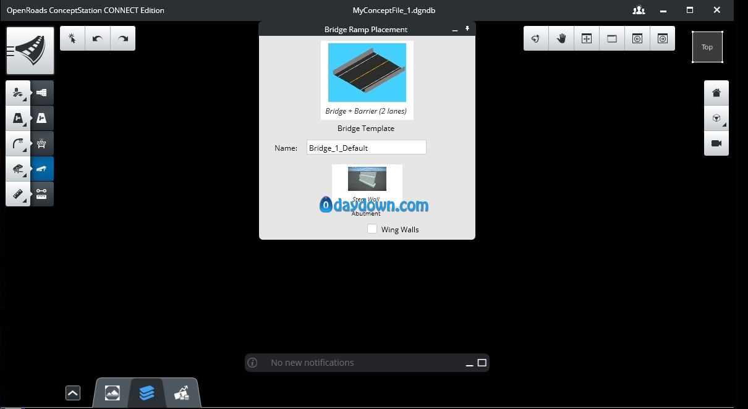Image resolution: width=748 pixels, height=409 pixels.
Task: Expand the bottom panel with up chevron
Action: click(x=73, y=393)
